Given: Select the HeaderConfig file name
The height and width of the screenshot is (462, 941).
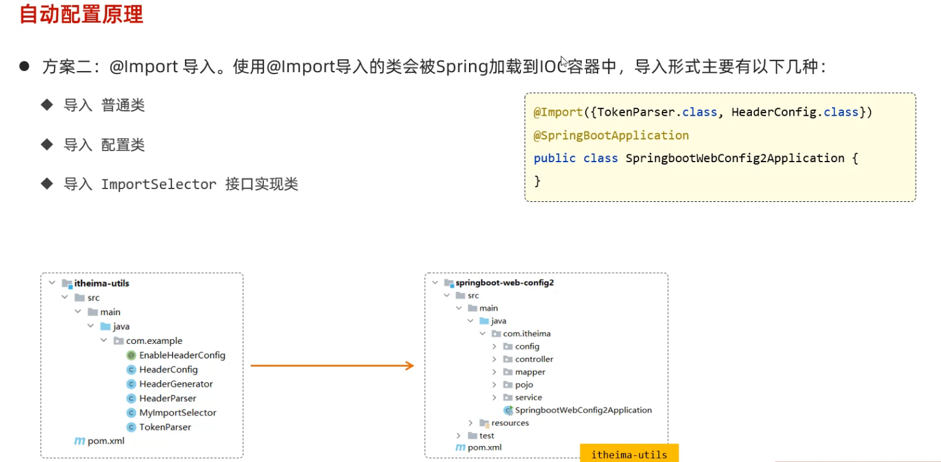Looking at the screenshot, I should click(x=168, y=370).
